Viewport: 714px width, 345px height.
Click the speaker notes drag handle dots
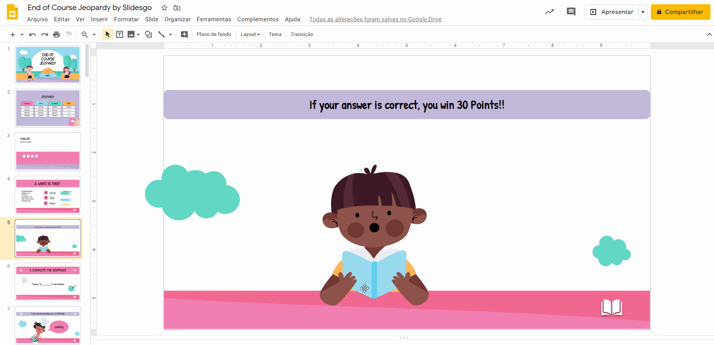click(404, 337)
